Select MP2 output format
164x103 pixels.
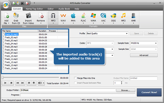(x=123, y=18)
